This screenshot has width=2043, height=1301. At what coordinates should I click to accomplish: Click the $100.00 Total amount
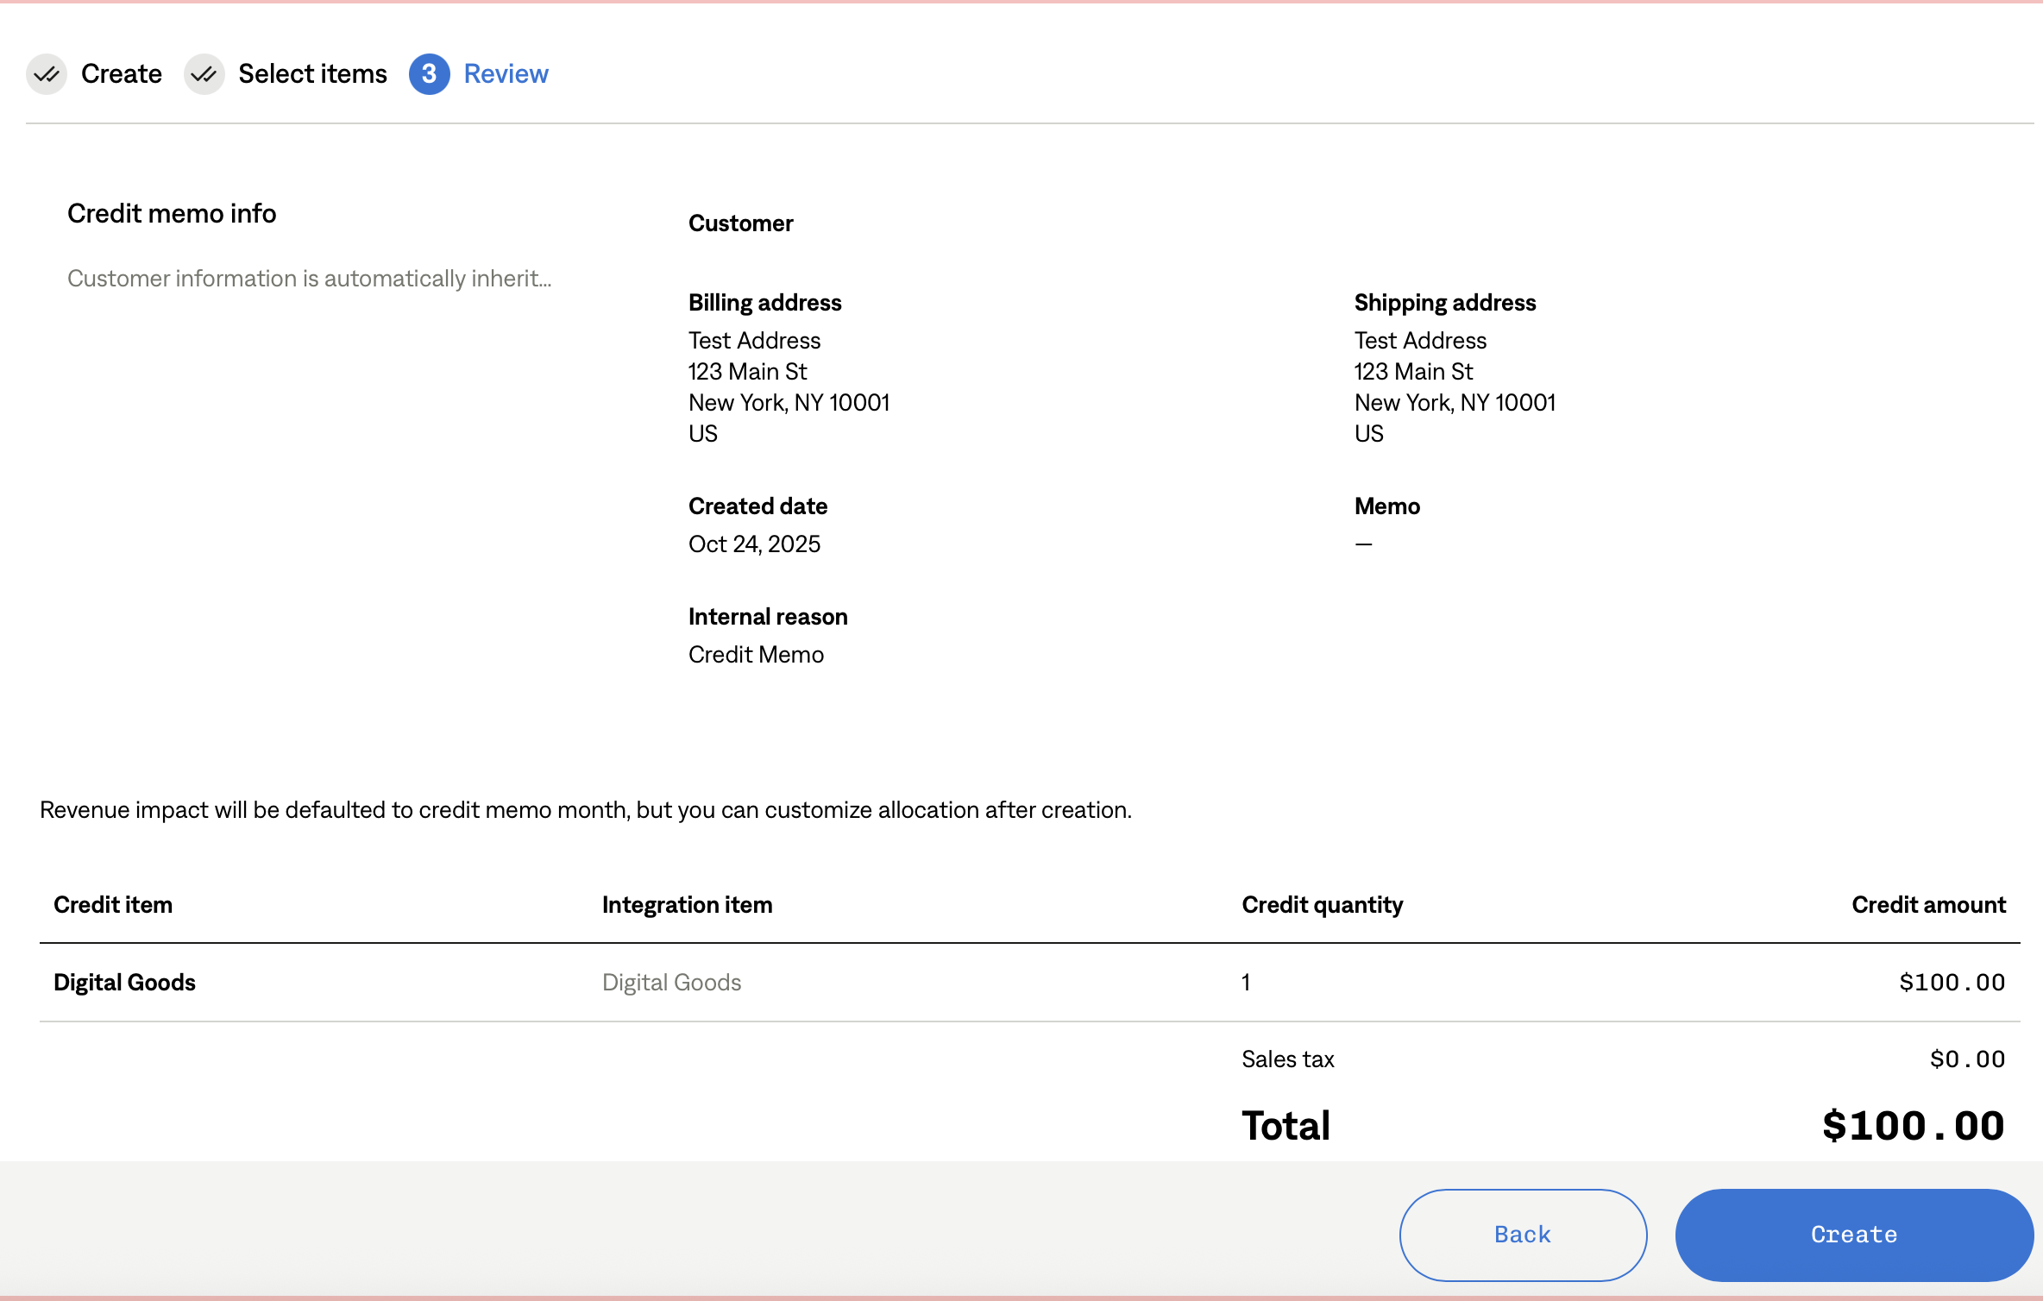coord(1913,1126)
